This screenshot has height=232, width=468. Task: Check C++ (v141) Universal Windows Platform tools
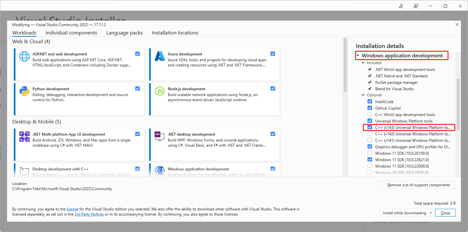pos(370,140)
